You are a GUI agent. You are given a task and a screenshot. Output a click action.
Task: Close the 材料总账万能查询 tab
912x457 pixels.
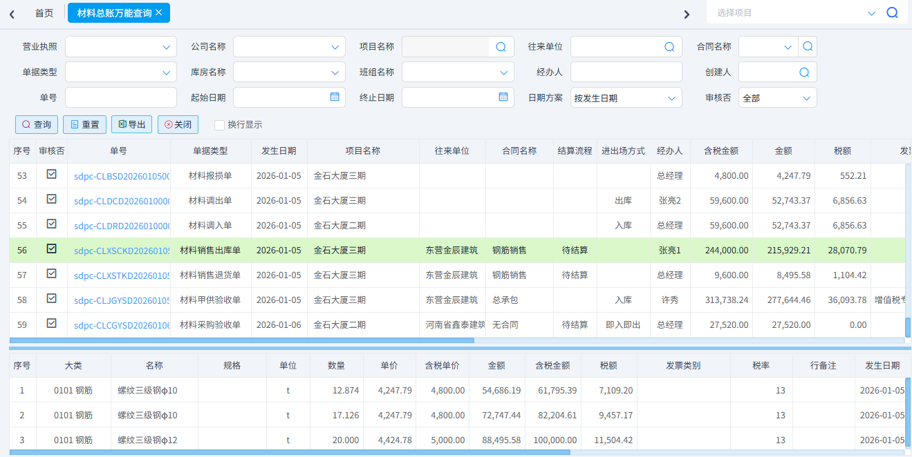point(159,12)
